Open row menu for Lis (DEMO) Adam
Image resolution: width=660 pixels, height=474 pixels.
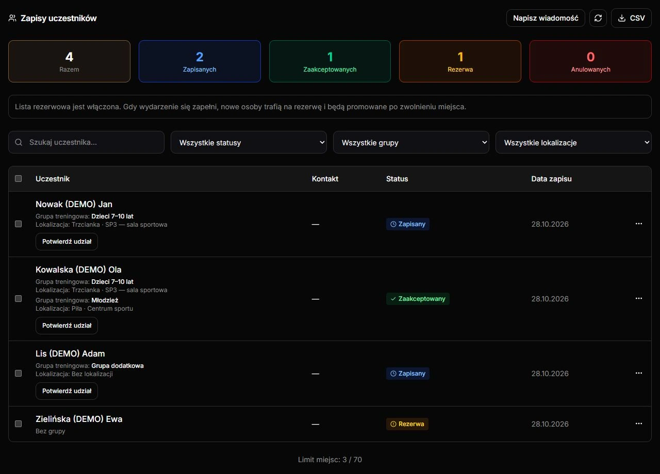click(639, 373)
